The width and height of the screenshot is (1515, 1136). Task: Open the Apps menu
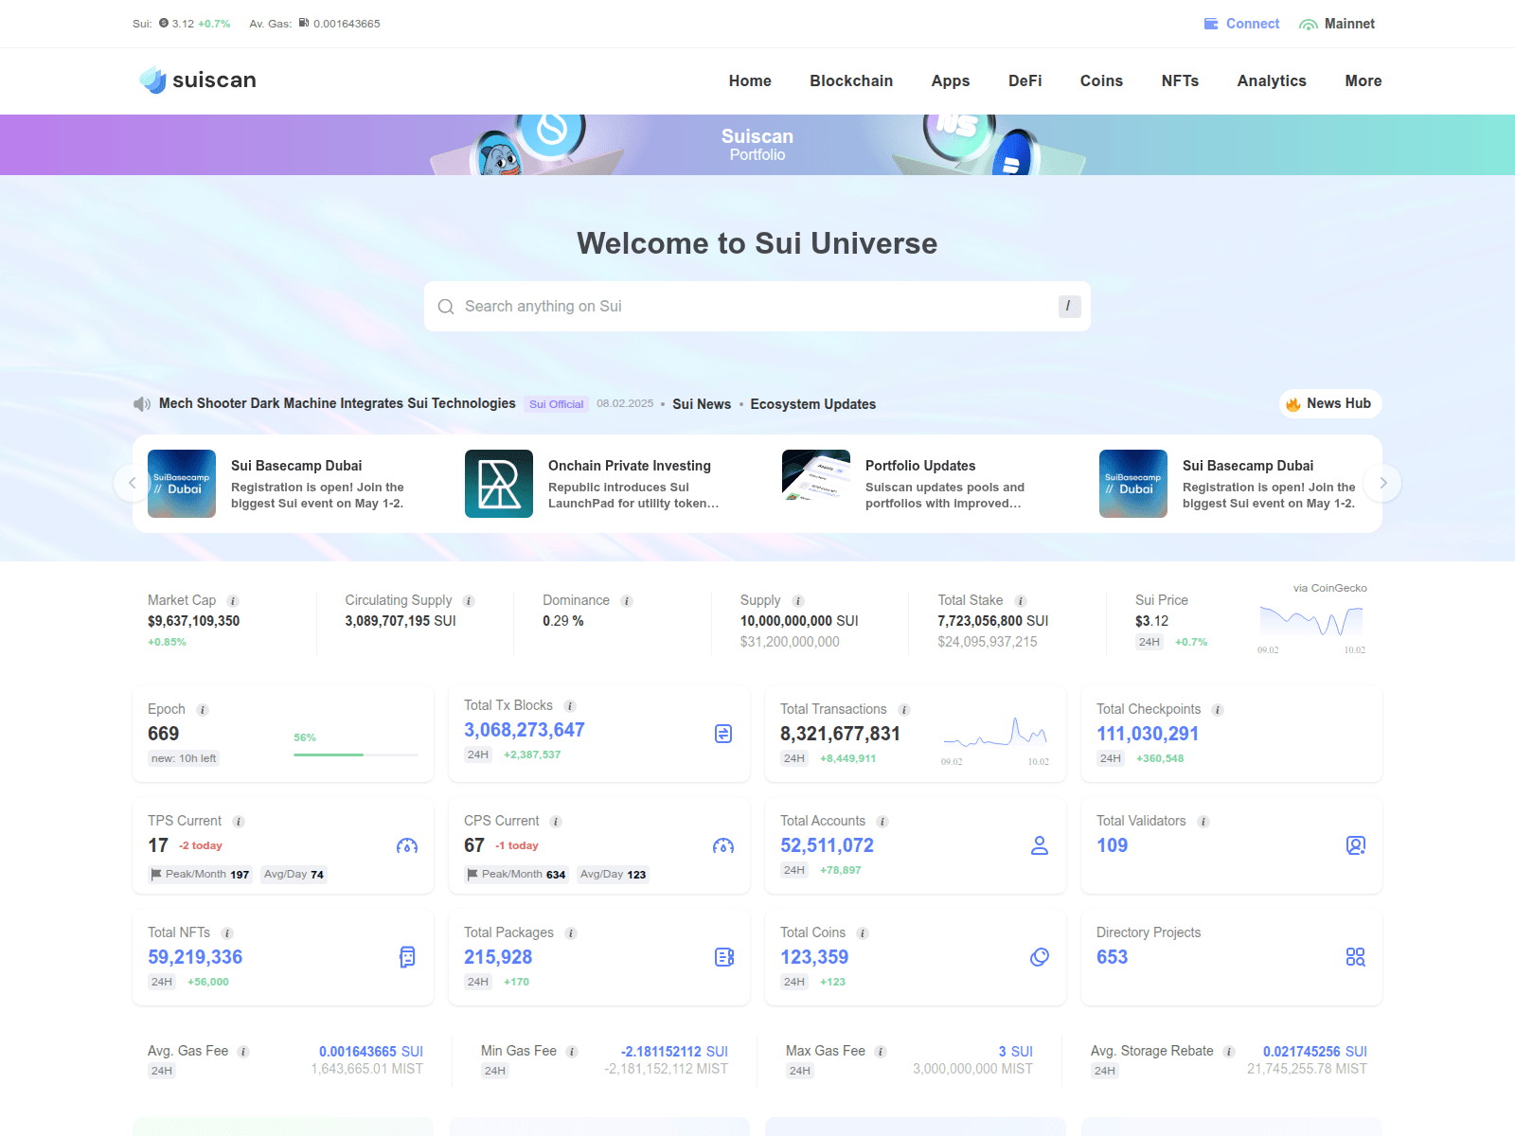(x=951, y=81)
